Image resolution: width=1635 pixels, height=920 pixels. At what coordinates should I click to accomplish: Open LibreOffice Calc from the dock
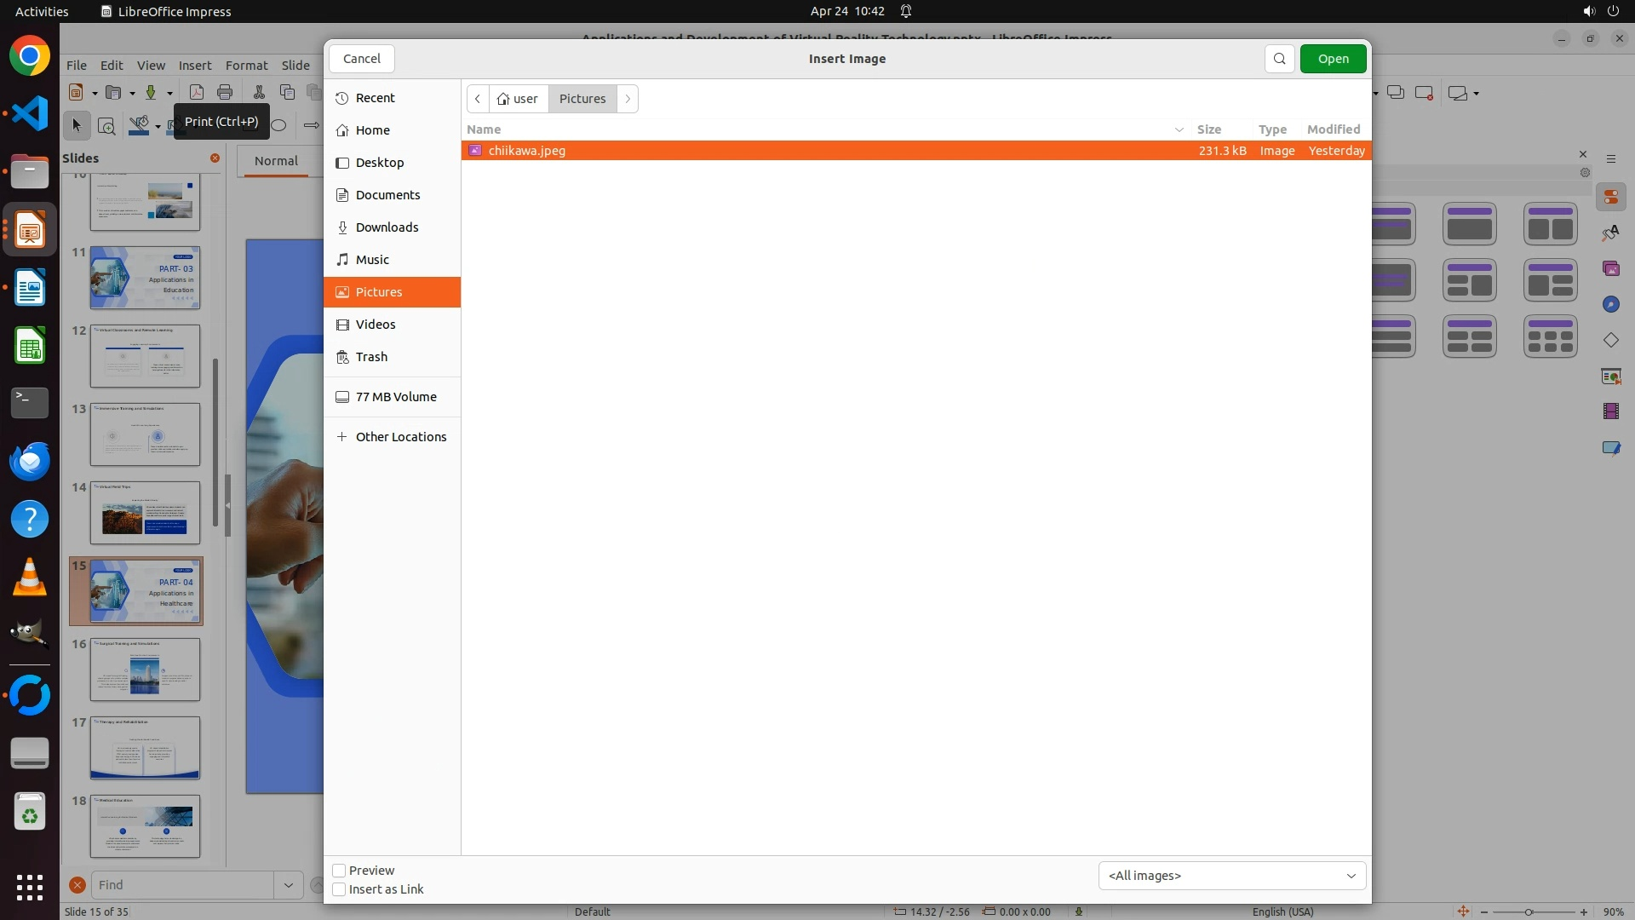tap(30, 347)
